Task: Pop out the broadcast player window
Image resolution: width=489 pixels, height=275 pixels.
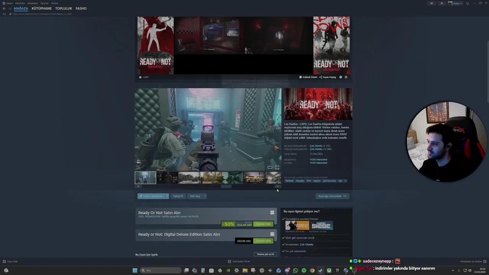Action: 346,77
